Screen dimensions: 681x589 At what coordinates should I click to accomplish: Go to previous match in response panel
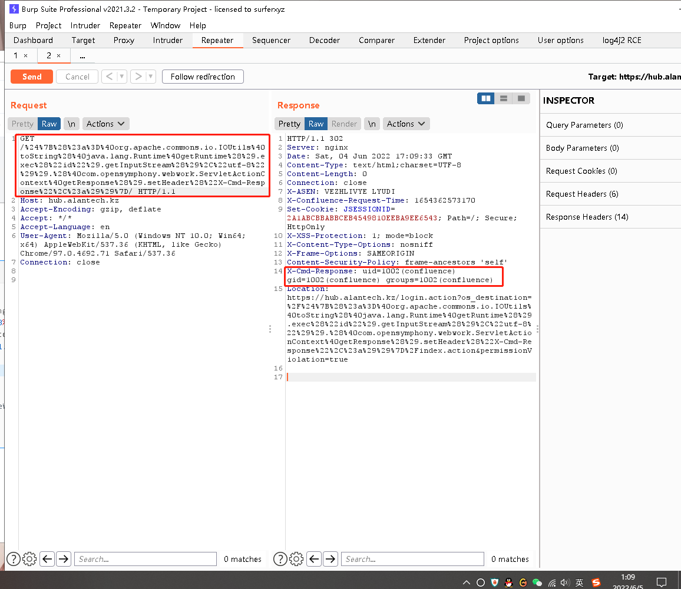pos(314,559)
